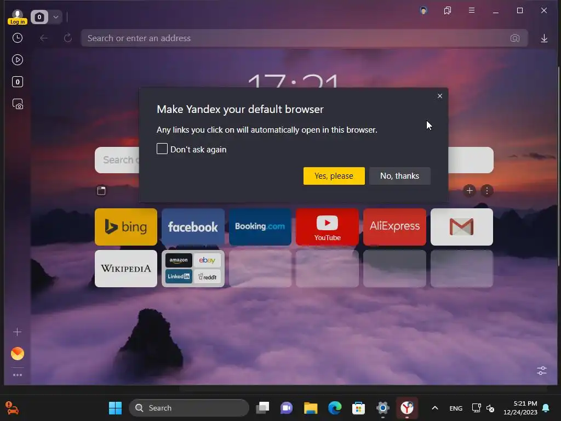Click the Yandex Browser taskbar icon

[x=407, y=408]
